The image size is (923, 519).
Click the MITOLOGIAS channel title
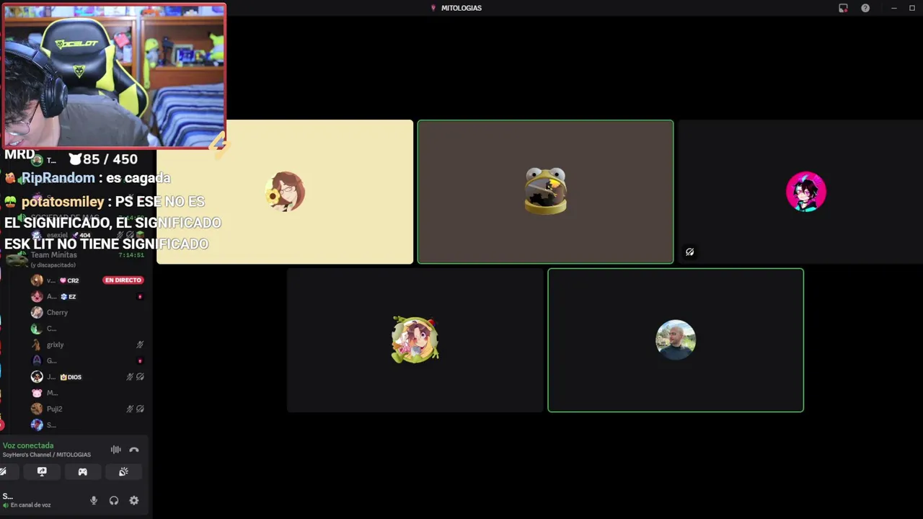point(461,8)
